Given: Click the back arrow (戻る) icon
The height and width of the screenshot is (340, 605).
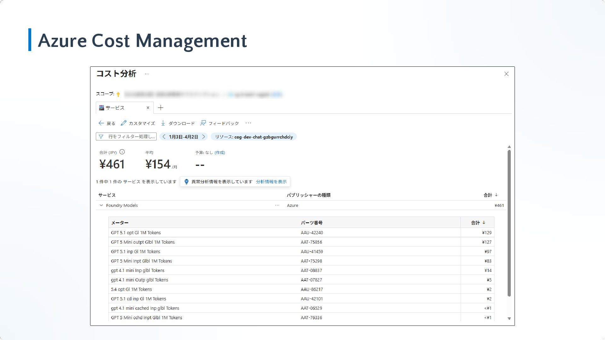Looking at the screenshot, I should [101, 123].
